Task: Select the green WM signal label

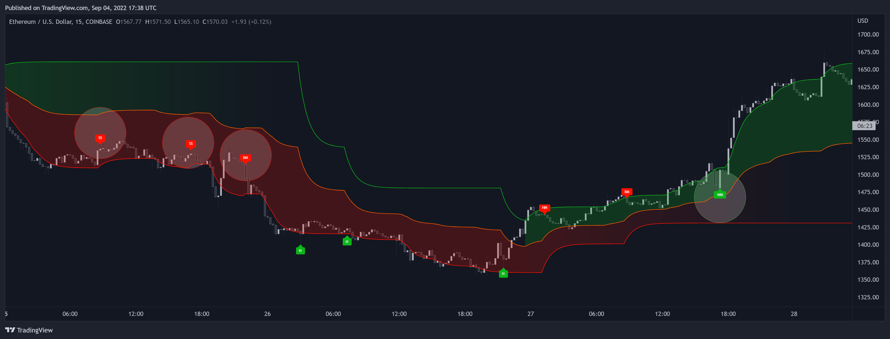Action: 720,194
